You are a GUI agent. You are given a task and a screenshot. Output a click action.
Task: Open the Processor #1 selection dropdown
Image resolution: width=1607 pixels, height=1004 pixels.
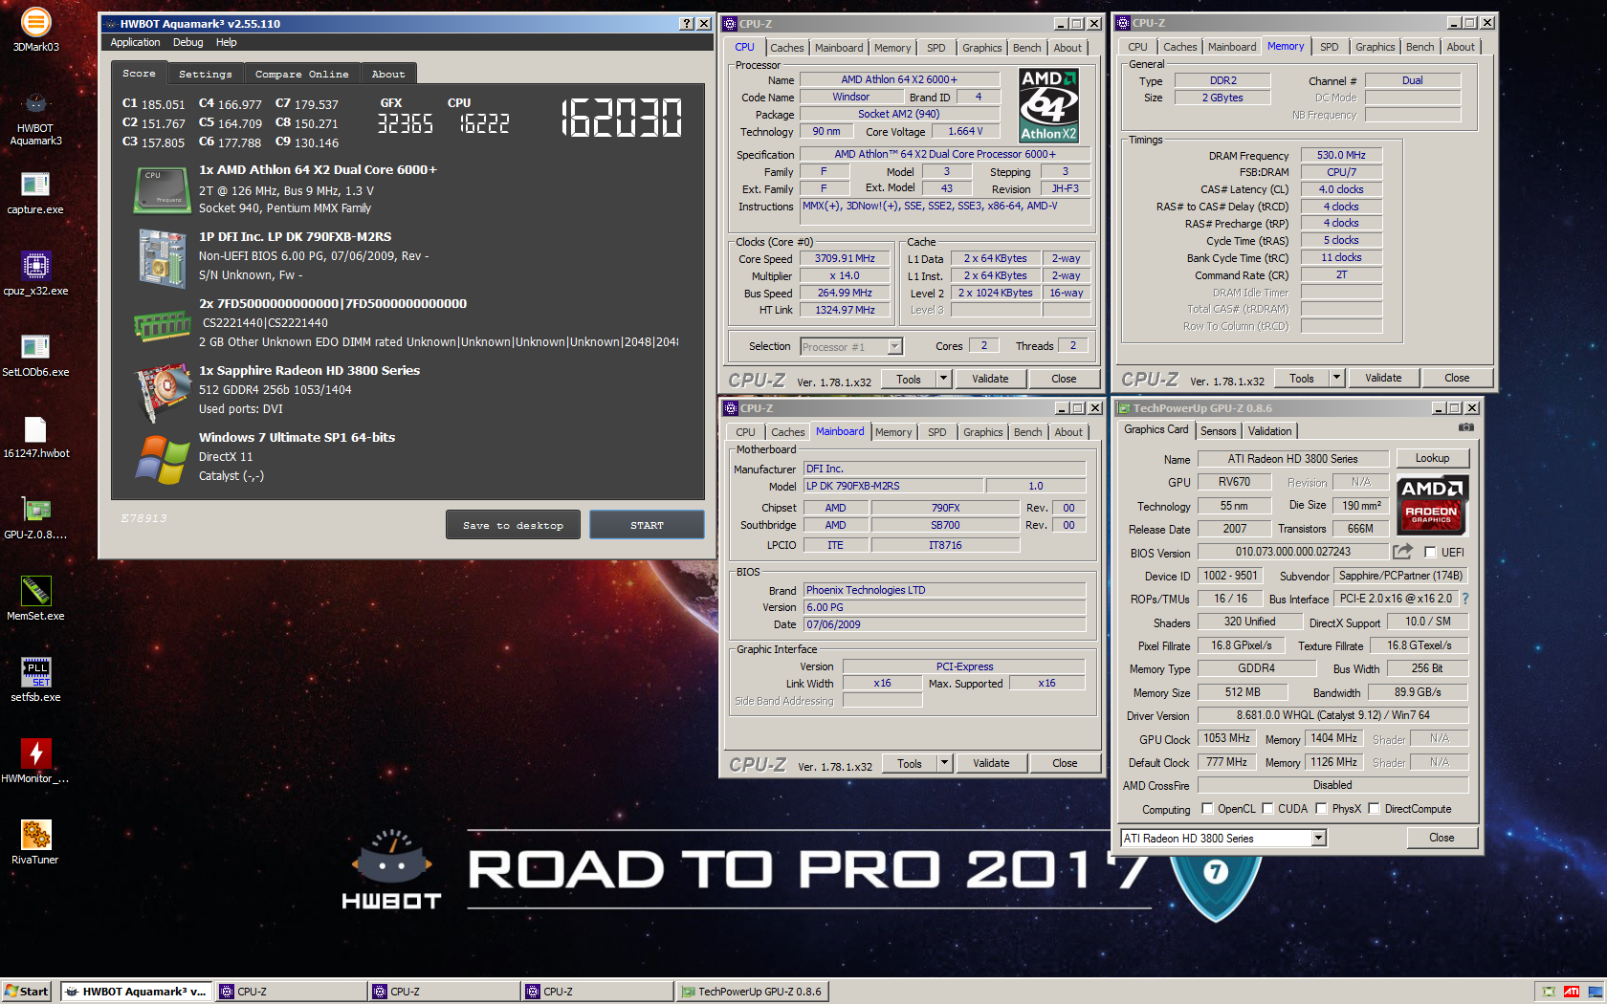point(895,346)
